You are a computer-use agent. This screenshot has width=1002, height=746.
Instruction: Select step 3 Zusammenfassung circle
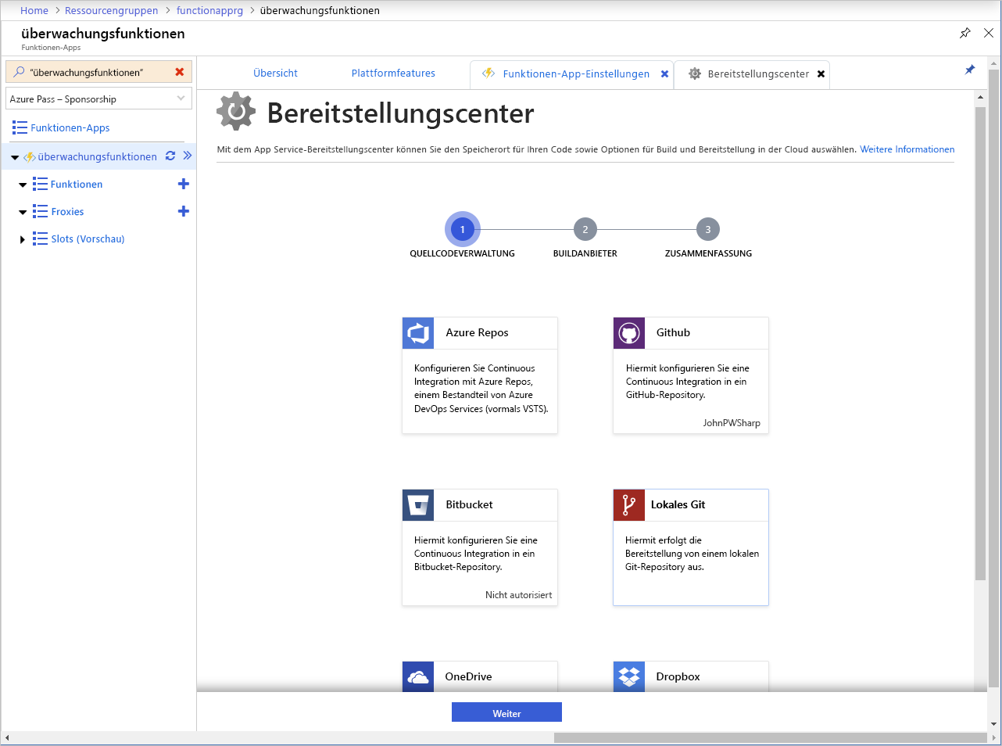(x=708, y=229)
